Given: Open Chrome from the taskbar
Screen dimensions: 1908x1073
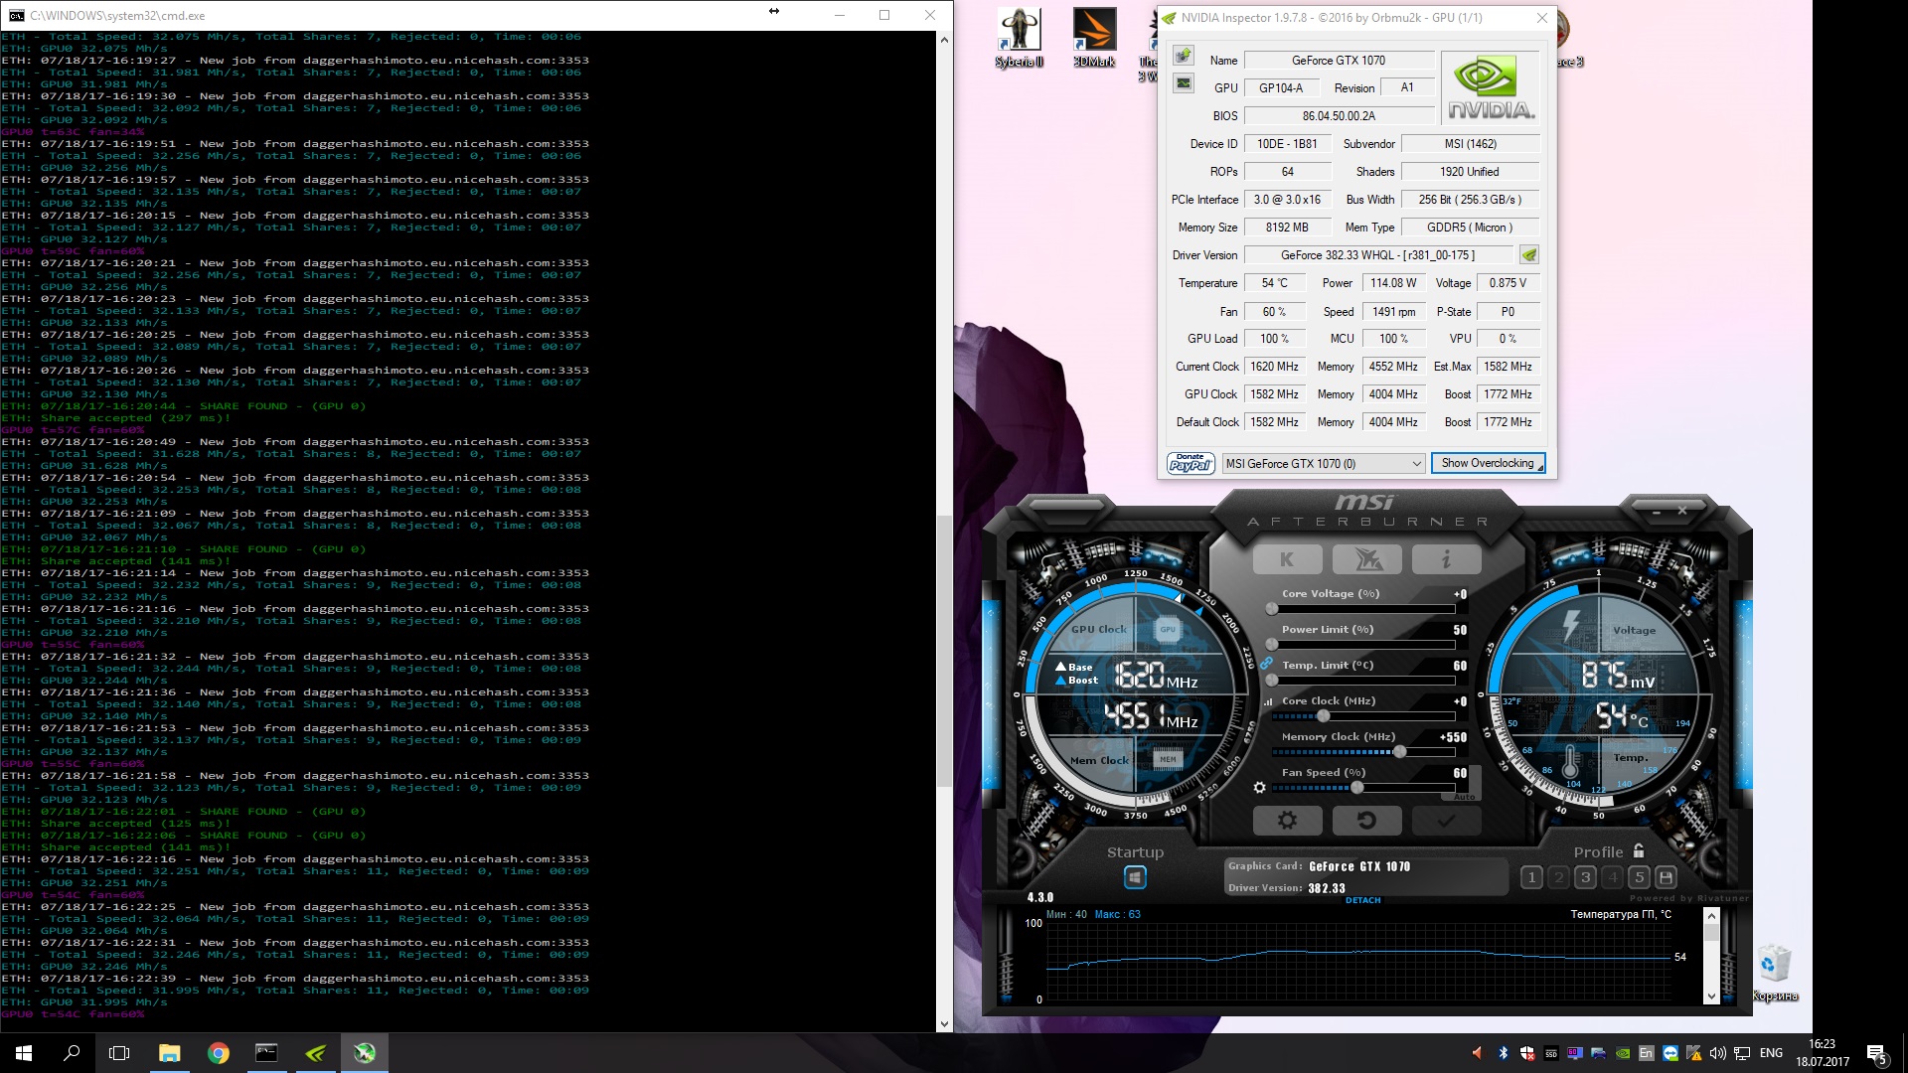Looking at the screenshot, I should [218, 1053].
